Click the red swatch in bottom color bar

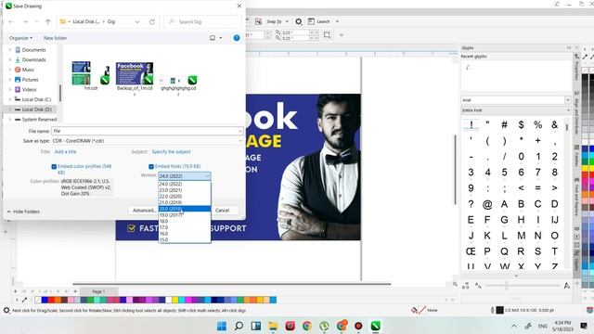51,300
